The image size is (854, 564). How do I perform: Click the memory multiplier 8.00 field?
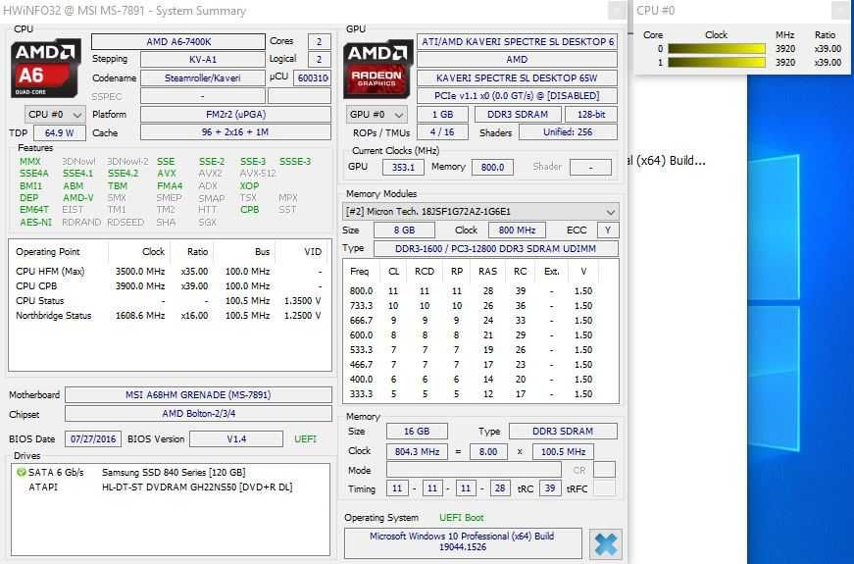tap(488, 452)
